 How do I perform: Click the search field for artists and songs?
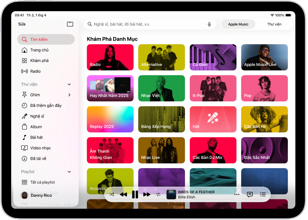click(x=150, y=24)
